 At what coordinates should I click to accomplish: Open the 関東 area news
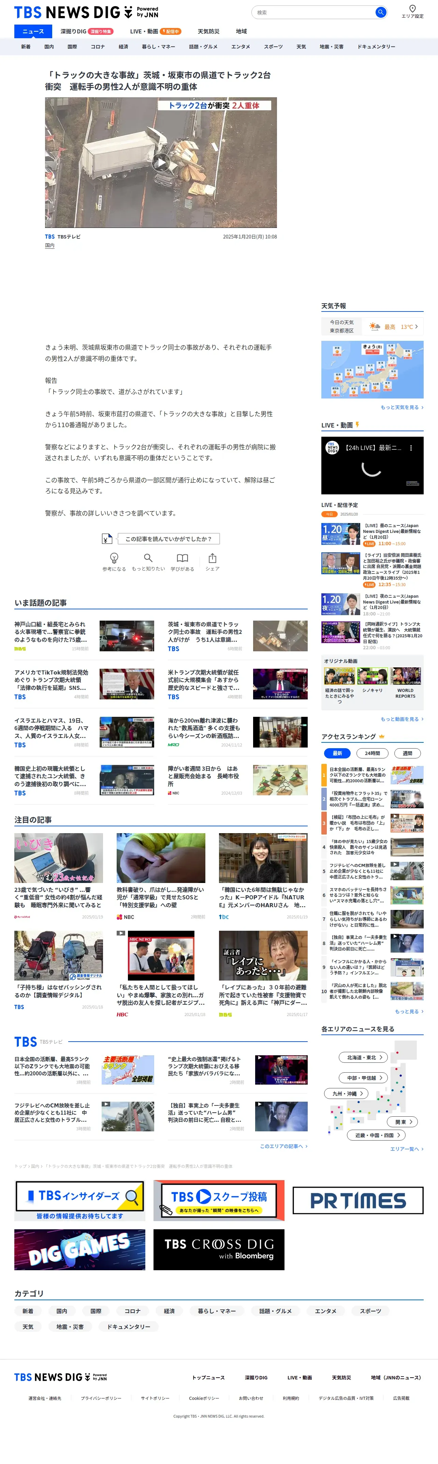(403, 1122)
